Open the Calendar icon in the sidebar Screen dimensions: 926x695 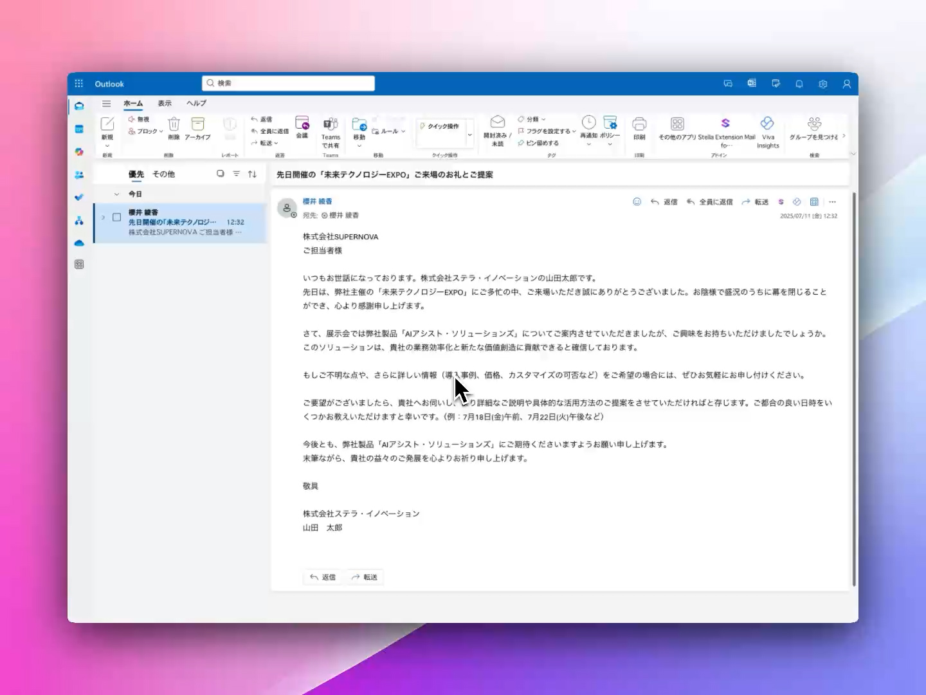[x=79, y=129]
